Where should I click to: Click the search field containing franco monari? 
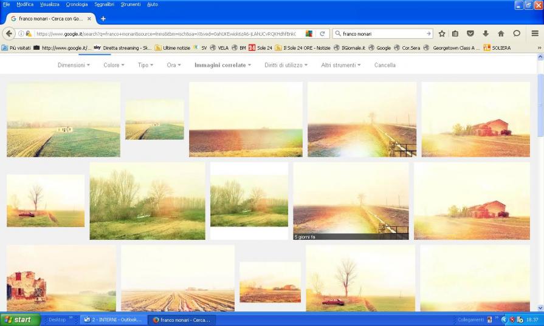tap(383, 34)
